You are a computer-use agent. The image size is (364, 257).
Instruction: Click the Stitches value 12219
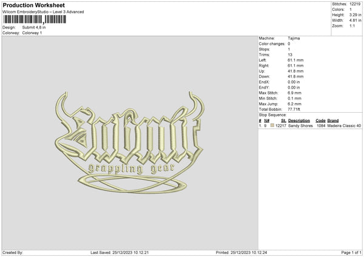(x=355, y=4)
